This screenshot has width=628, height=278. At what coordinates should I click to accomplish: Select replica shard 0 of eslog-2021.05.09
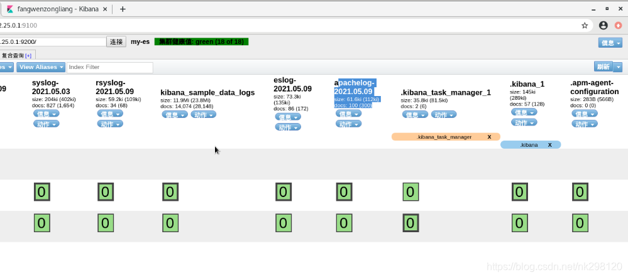tap(283, 223)
